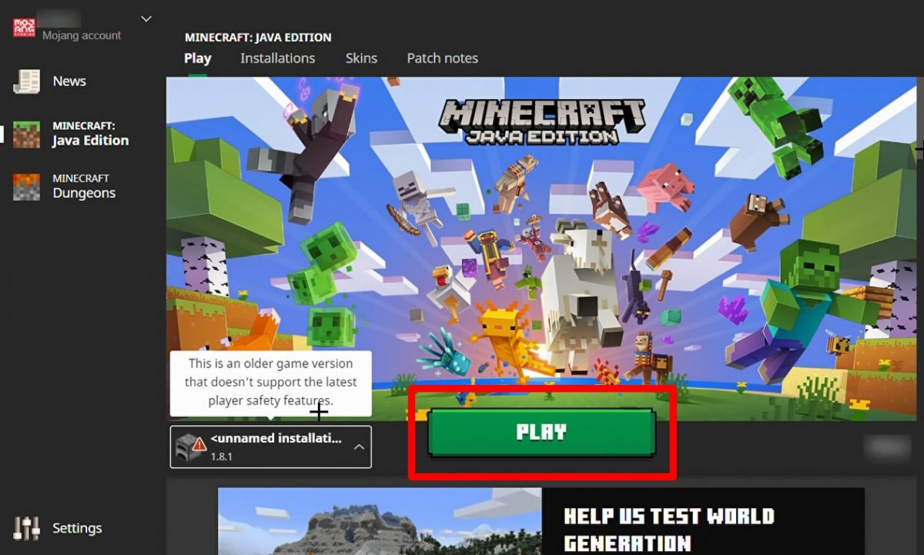Click the green PLAY button
The width and height of the screenshot is (924, 555).
(541, 433)
